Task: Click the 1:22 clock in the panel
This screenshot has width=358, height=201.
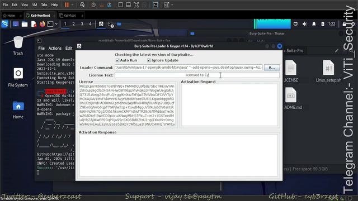Action: [x=332, y=24]
